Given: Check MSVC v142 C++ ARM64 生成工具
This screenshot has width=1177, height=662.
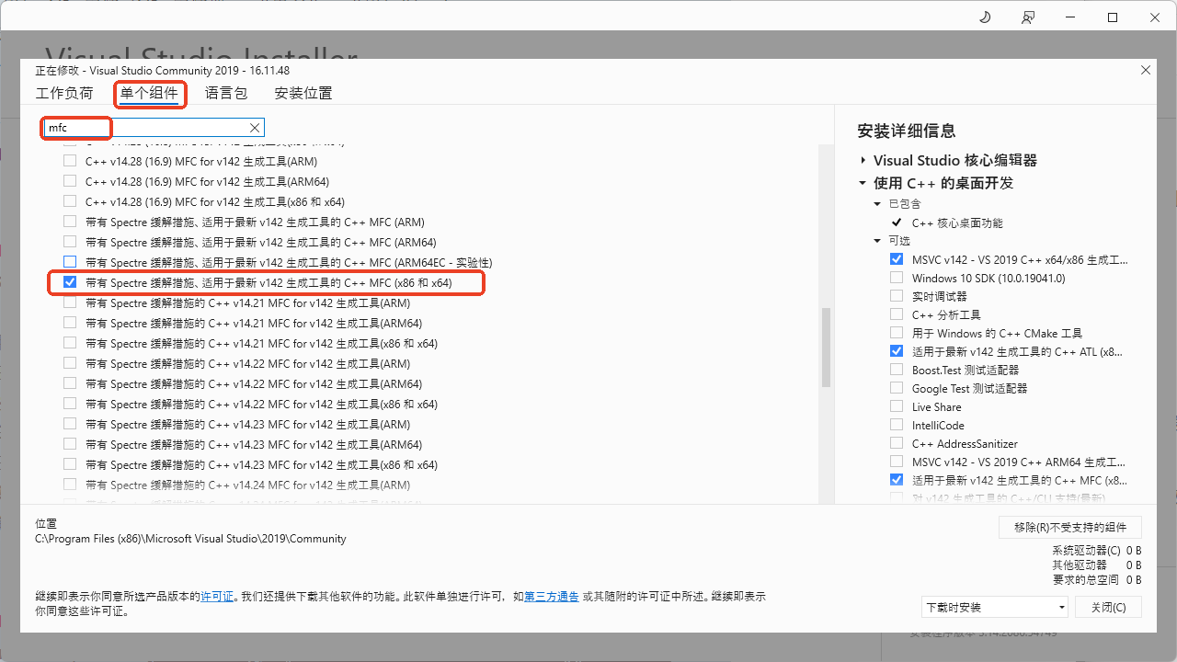Looking at the screenshot, I should pyautogui.click(x=897, y=462).
